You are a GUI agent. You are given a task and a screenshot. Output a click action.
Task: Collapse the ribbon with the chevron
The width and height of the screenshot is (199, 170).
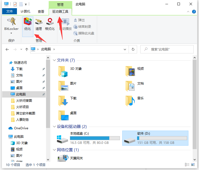(x=188, y=12)
